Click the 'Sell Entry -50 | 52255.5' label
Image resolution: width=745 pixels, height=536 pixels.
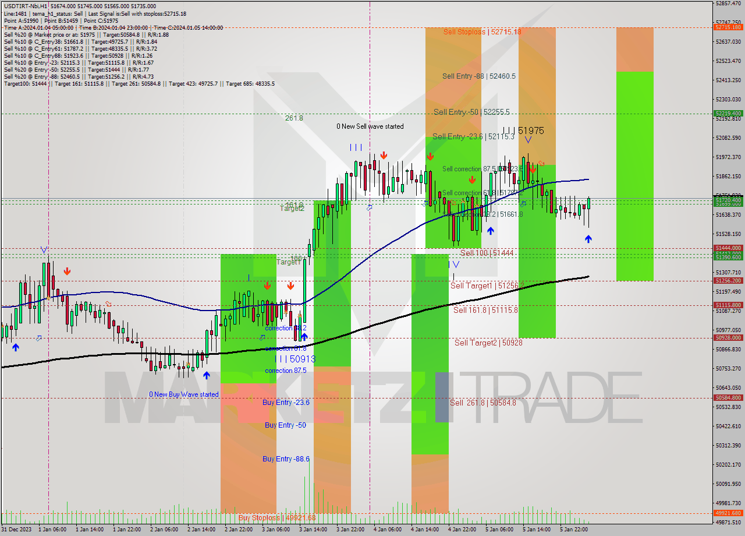(471, 112)
